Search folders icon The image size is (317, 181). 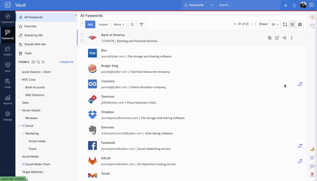[38, 62]
